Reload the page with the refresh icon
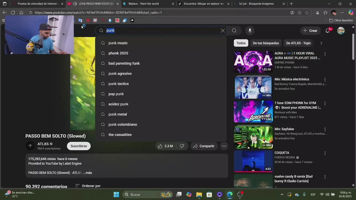The image size is (356, 200). click(x=13, y=12)
